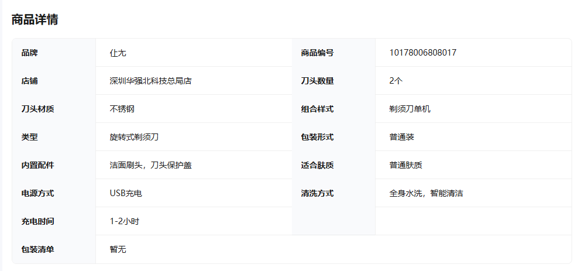Click the 普通装 packaging value
Viewport: 578px width, 271px height.
click(401, 137)
